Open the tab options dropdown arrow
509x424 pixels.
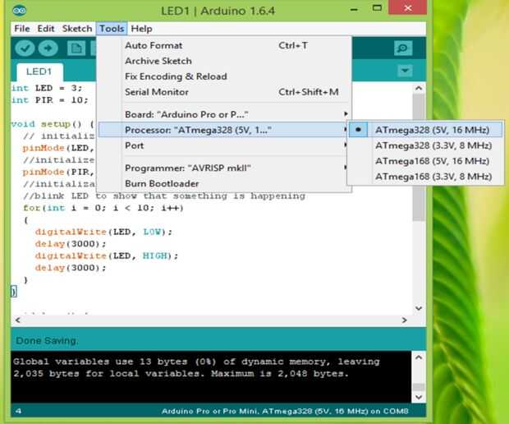click(405, 71)
